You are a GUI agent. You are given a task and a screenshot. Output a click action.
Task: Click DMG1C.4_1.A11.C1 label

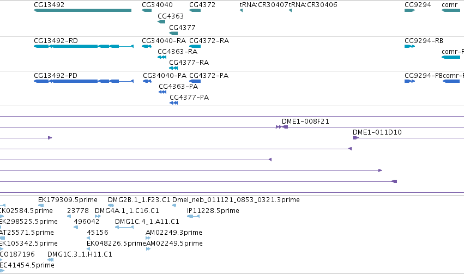(x=147, y=221)
